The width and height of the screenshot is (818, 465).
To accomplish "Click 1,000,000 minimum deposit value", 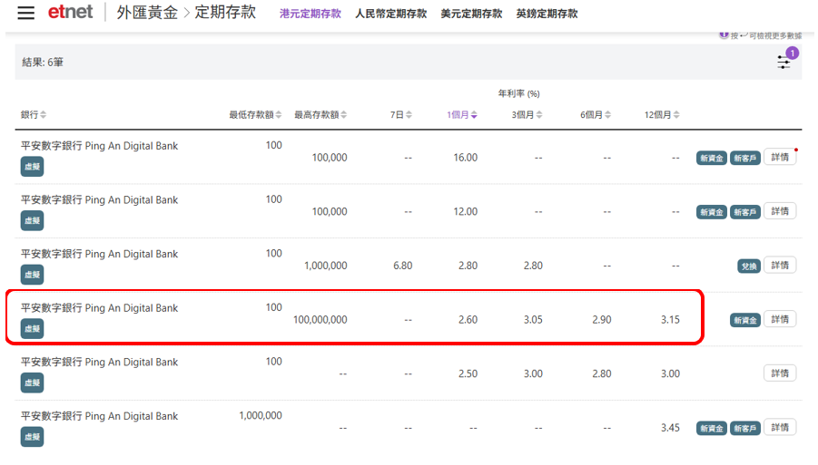I will (x=261, y=415).
